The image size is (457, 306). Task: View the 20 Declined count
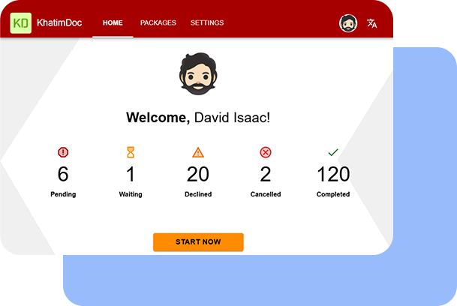pos(198,174)
